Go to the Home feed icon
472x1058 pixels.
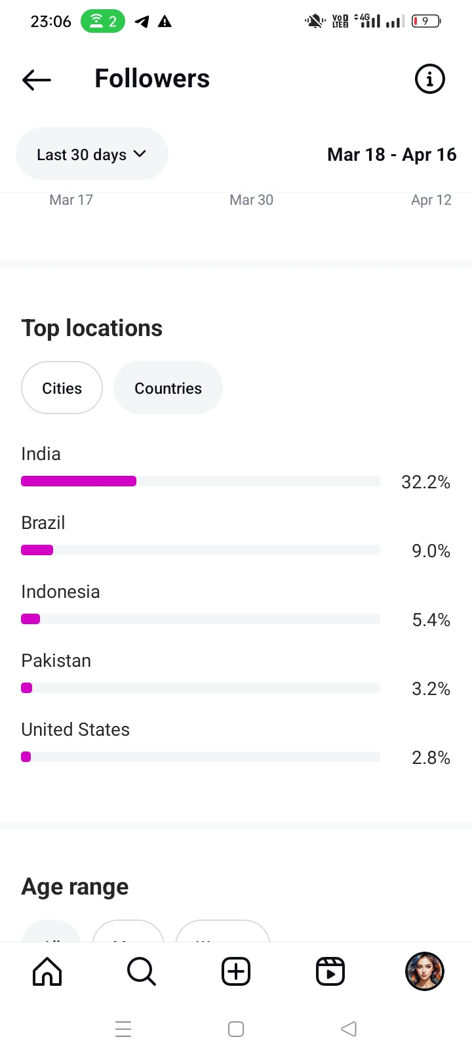click(x=47, y=971)
